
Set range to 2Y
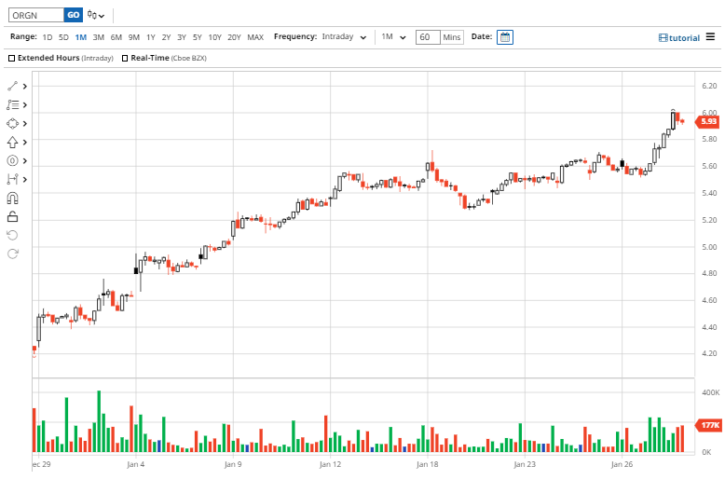point(167,37)
